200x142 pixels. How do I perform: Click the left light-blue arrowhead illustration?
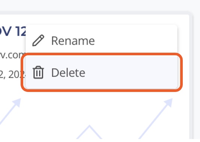point(17,102)
